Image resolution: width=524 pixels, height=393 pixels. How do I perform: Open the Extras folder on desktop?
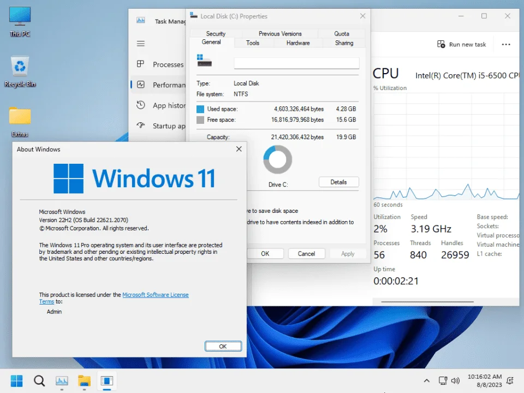click(x=20, y=122)
